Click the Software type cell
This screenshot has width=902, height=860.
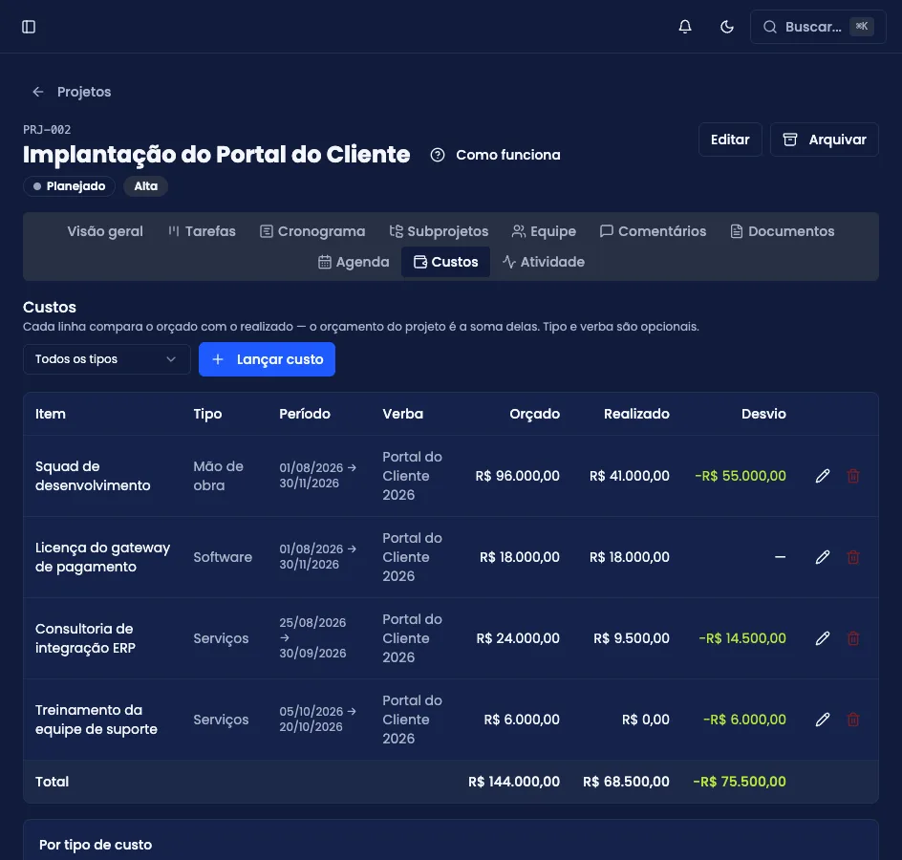coord(223,557)
